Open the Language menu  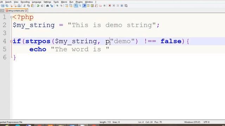tap(37, 2)
